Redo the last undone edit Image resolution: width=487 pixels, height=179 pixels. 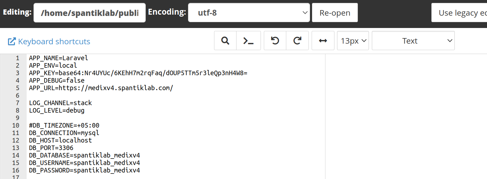(297, 41)
